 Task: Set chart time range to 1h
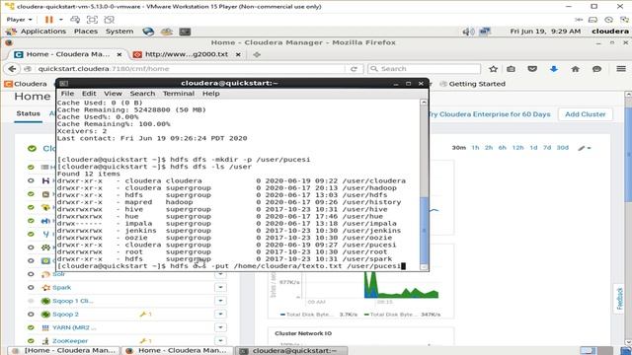[475, 148]
